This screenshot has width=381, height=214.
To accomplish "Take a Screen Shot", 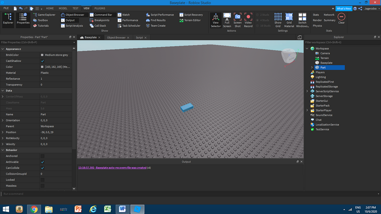I will tap(237, 20).
